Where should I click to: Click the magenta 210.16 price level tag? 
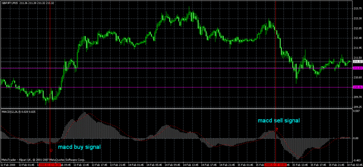358,87
